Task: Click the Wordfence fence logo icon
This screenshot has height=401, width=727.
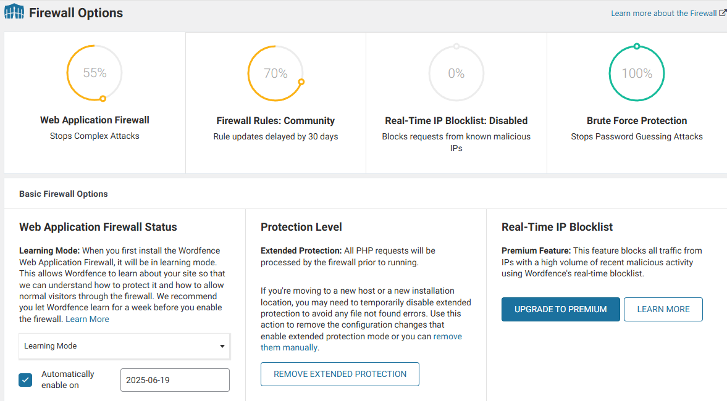Action: (x=14, y=12)
